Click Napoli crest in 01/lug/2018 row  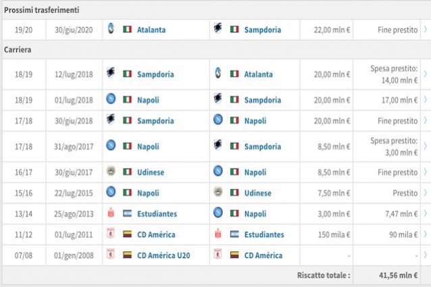(111, 99)
